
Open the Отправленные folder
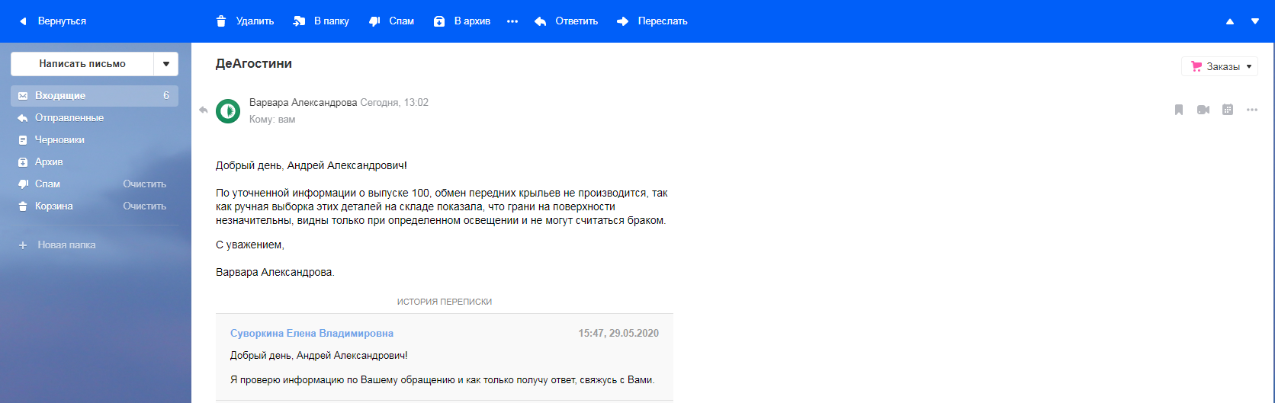(x=69, y=118)
